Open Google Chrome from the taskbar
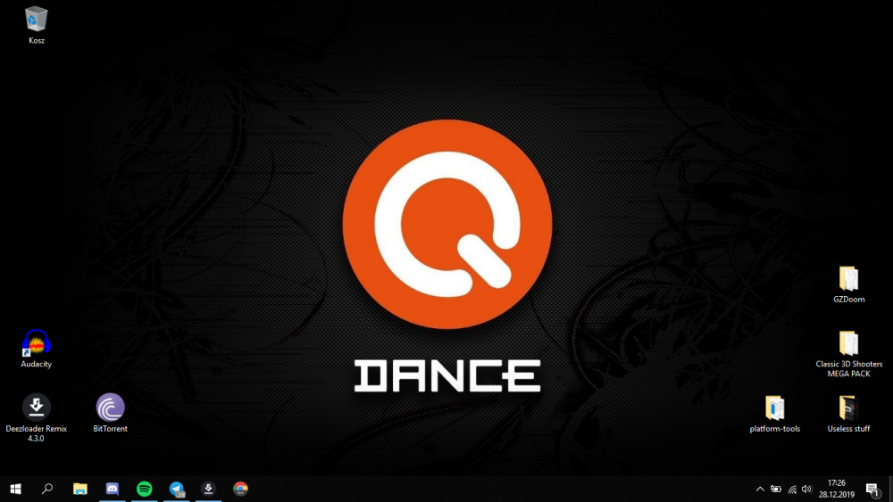 point(240,489)
